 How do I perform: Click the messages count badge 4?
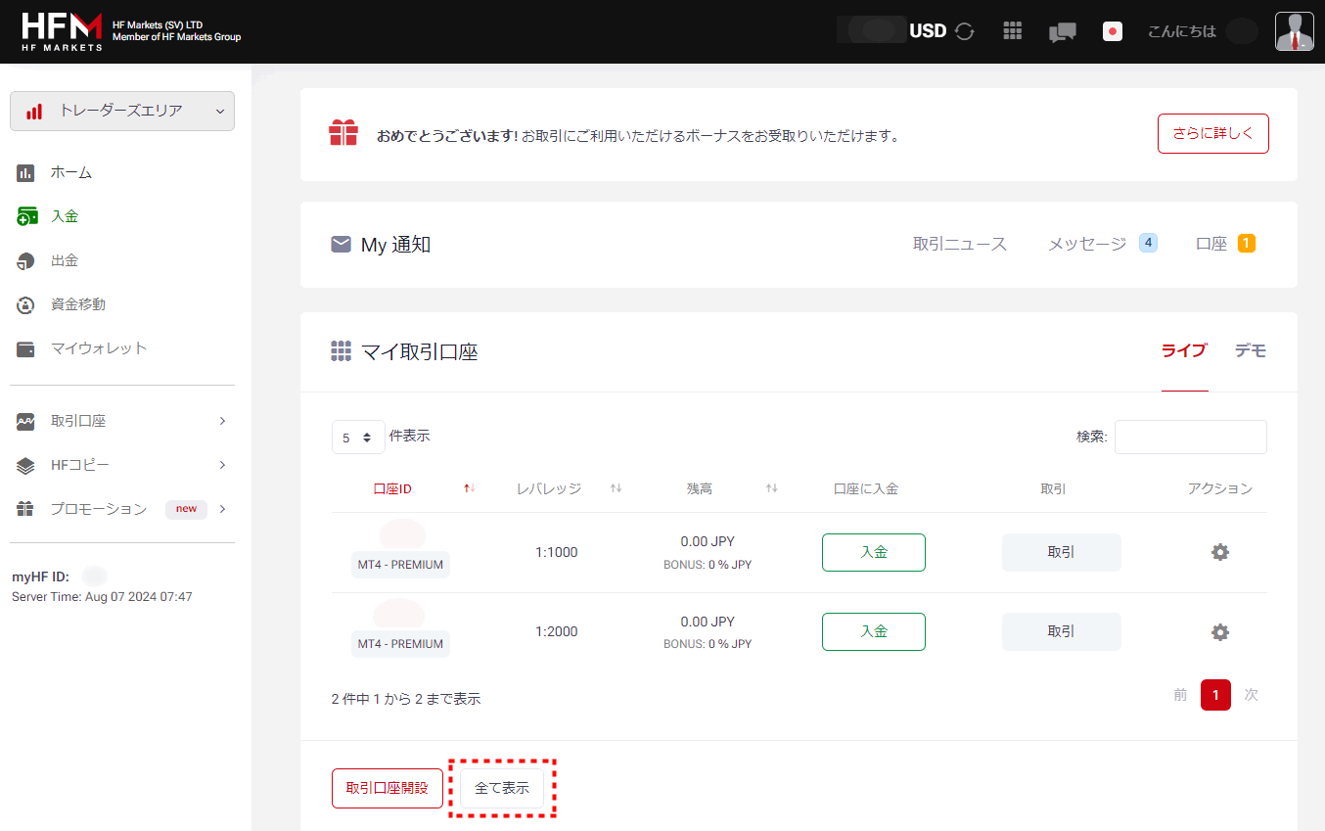[x=1148, y=243]
